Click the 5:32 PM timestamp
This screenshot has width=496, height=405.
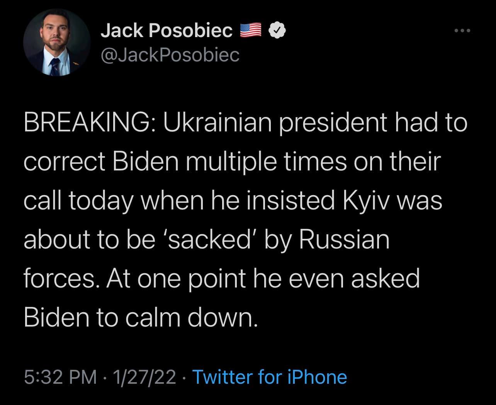point(60,377)
